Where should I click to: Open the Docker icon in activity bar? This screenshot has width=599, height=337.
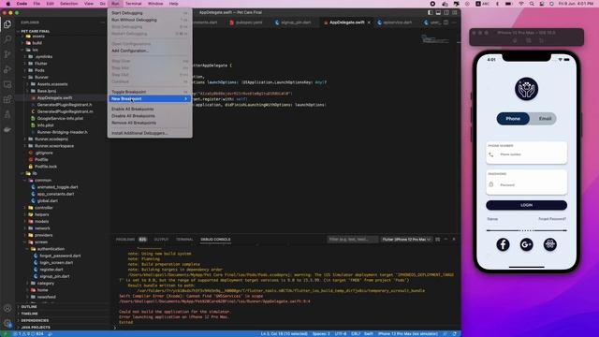[7, 129]
